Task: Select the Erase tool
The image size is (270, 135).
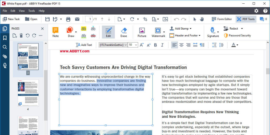Action: [x=124, y=32]
